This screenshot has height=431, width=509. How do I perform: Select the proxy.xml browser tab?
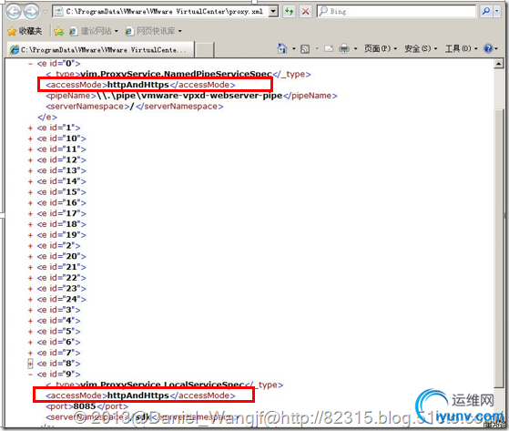tap(100, 50)
